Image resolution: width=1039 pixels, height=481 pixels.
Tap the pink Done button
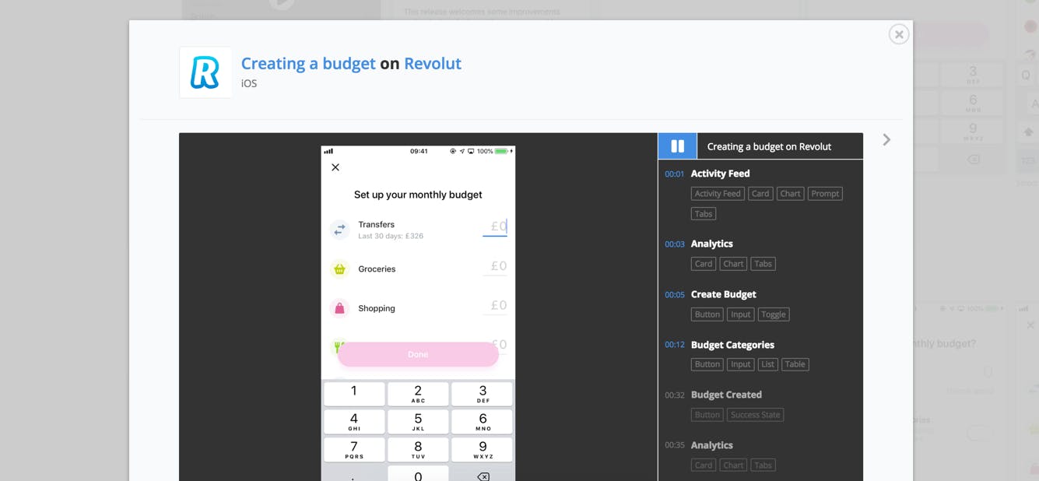pyautogui.click(x=418, y=354)
